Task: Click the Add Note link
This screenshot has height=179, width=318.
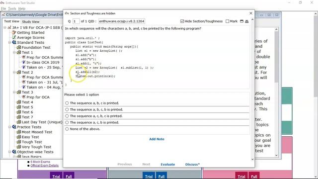Action: pyautogui.click(x=157, y=139)
